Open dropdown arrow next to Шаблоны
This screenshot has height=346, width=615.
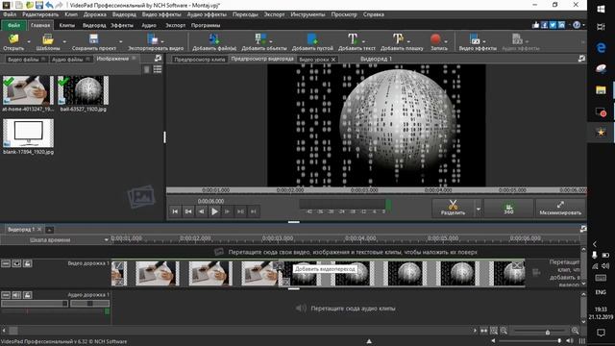(64, 41)
